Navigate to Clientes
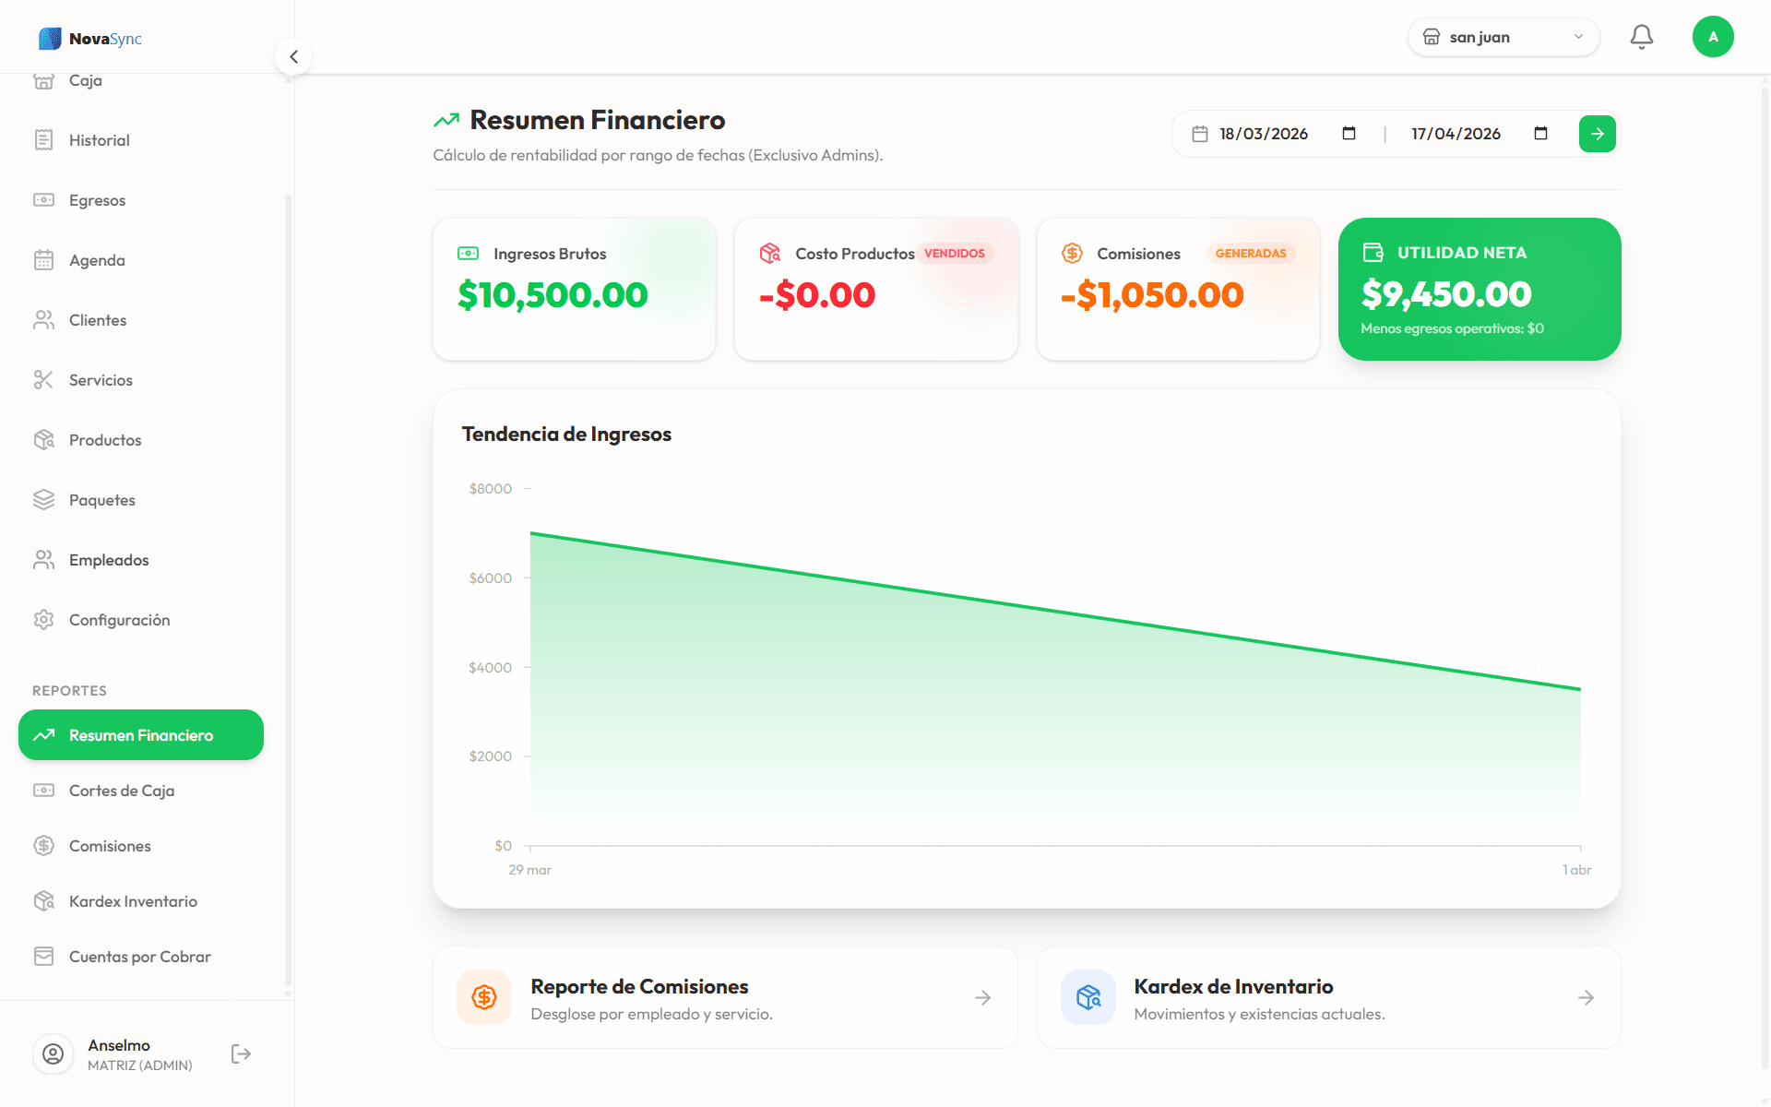Viewport: 1771px width, 1107px height. 141,320
